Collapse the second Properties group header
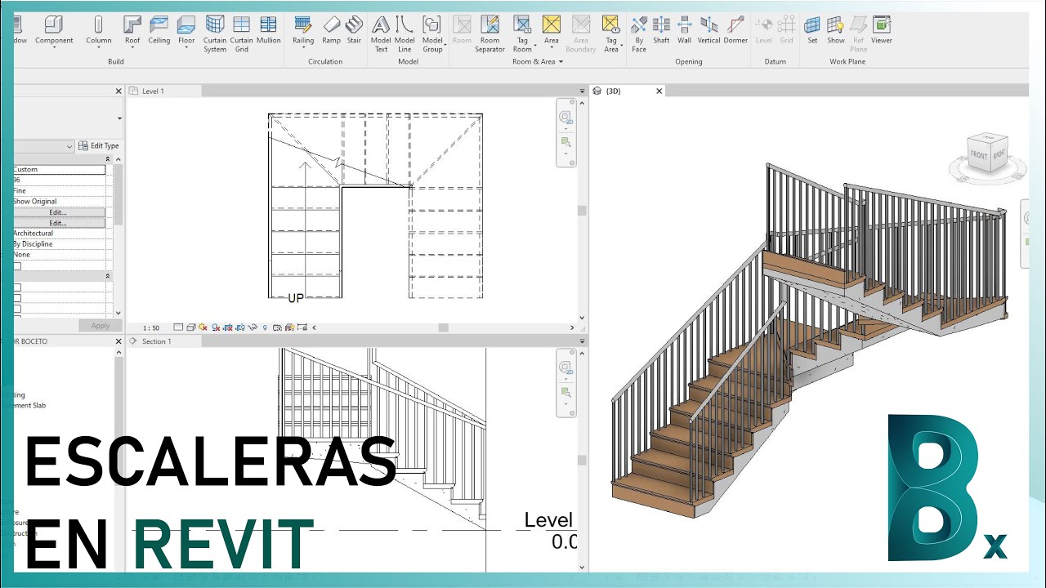Viewport: 1046px width, 588px height. [x=108, y=277]
